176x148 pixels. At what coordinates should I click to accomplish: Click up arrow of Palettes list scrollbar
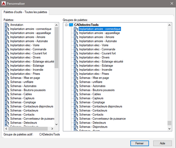tap(56, 25)
